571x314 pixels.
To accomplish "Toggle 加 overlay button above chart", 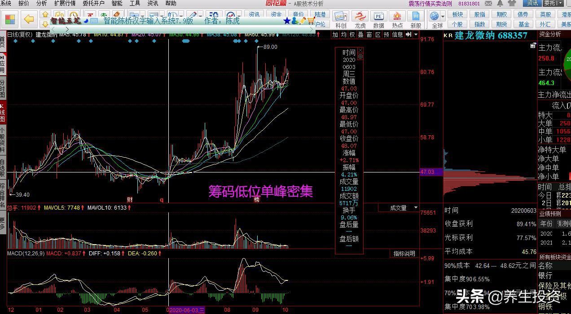I will pos(335,34).
